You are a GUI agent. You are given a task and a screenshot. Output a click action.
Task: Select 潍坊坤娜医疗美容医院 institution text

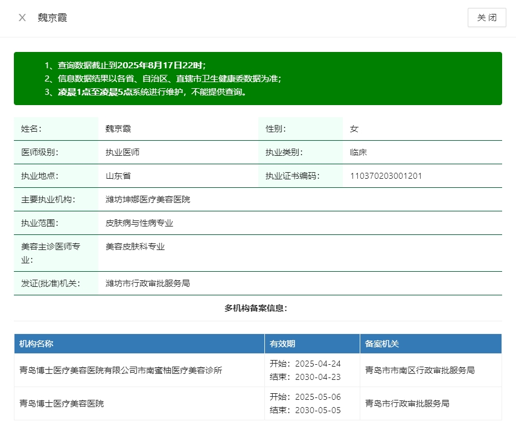148,199
